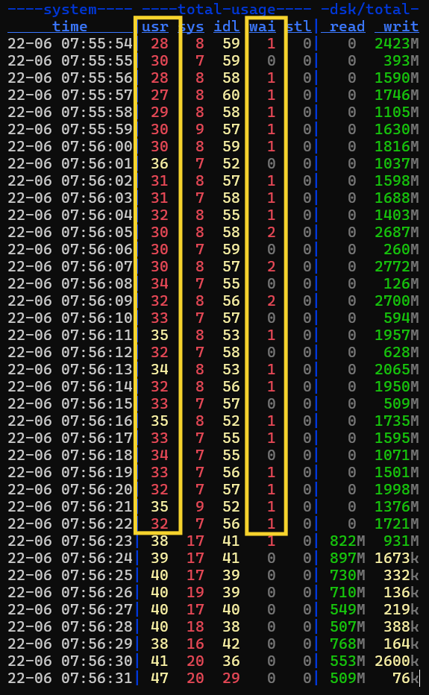Click read value 553M
Image resolution: width=429 pixels, height=695 pixels.
click(x=348, y=661)
